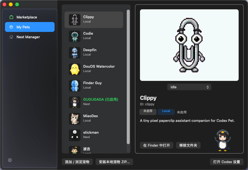Click the 打开 Codex 设置 button
This screenshot has width=248, height=170.
tap(227, 162)
